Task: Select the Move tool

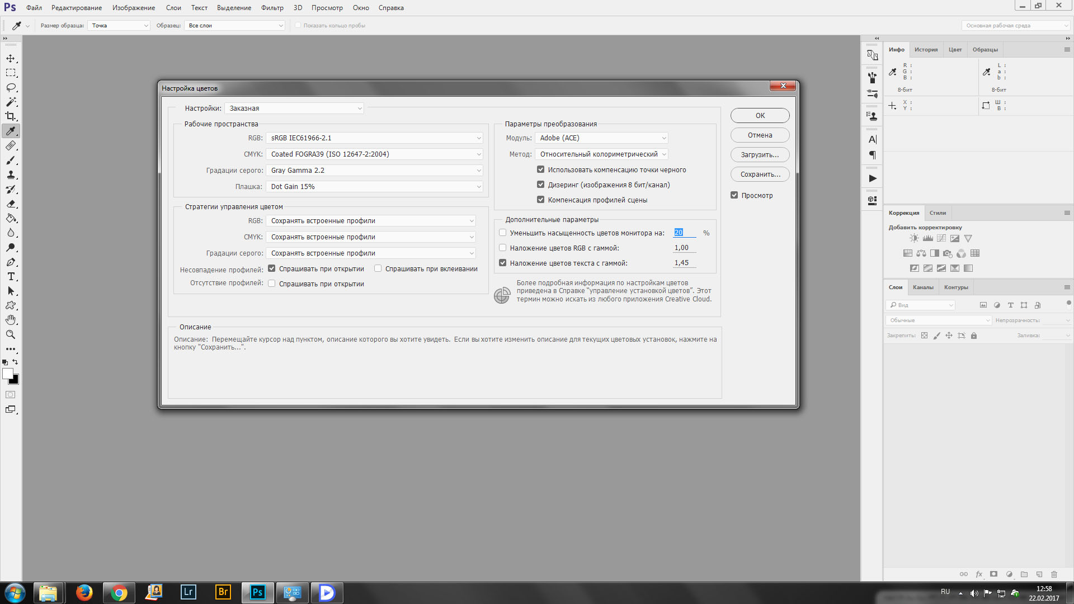Action: (x=11, y=59)
